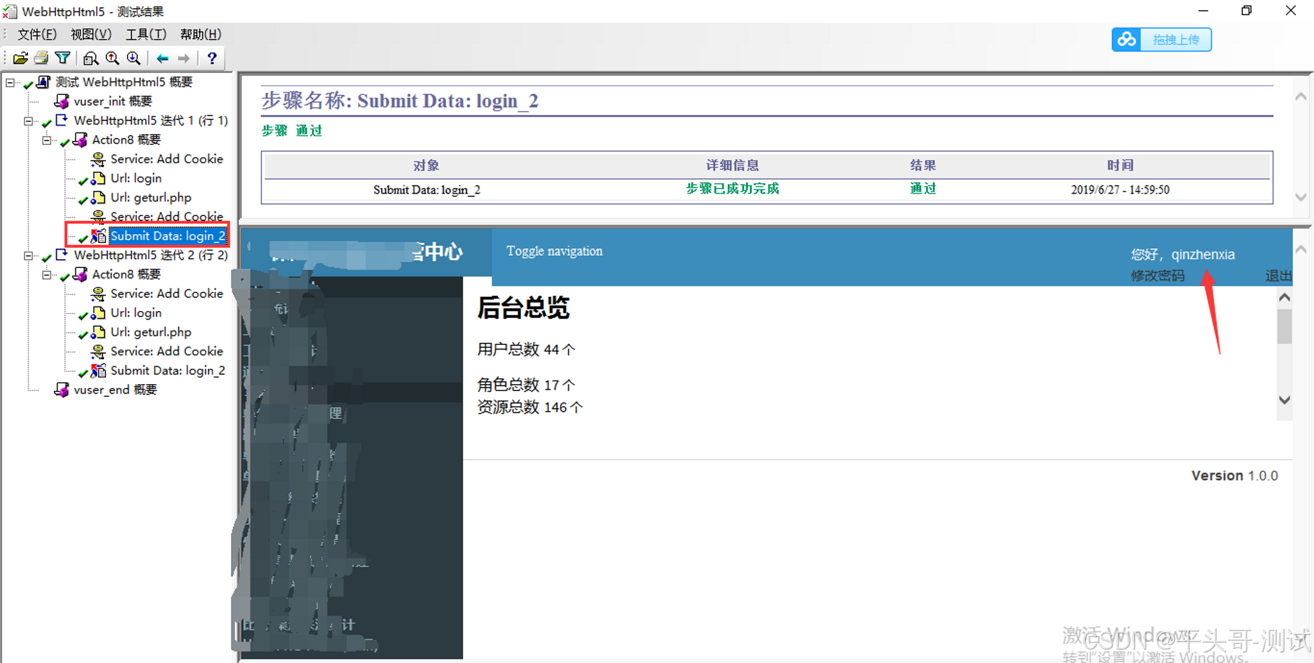Screen dimensions: 1314x663
Task: Collapse the root 测试 WebHttpHtml5 概要 node
Action: pos(10,82)
